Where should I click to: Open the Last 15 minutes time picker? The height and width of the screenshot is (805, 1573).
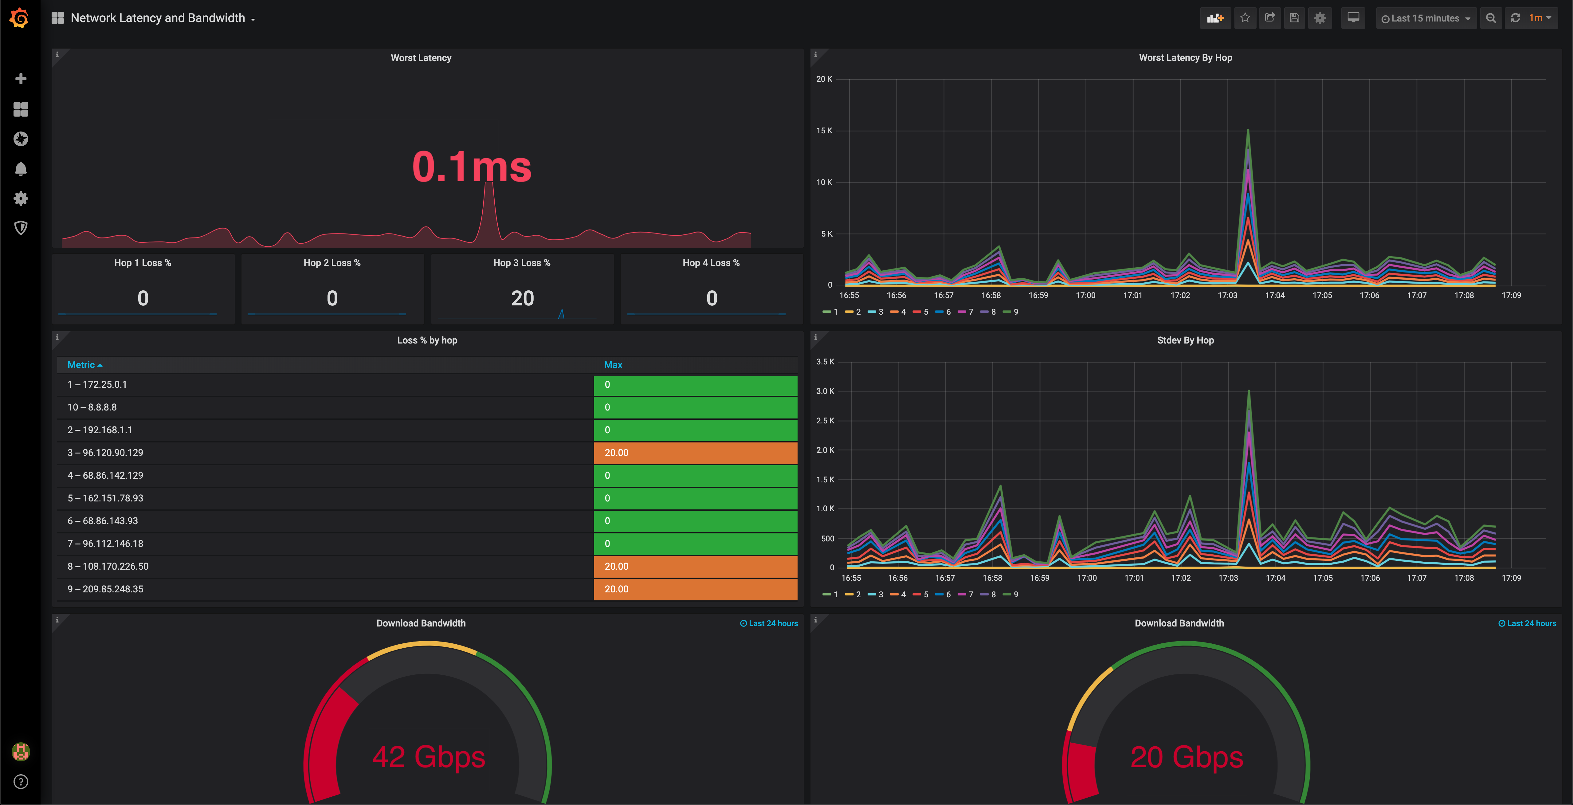coord(1425,18)
